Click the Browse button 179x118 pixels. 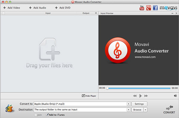point(137,110)
